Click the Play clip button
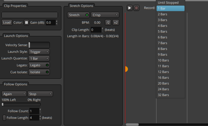Screen dimensions: 208x126 130,8
